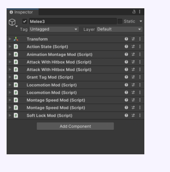
Task: Click the Soft Lock Mod script icon
Action: [16, 115]
